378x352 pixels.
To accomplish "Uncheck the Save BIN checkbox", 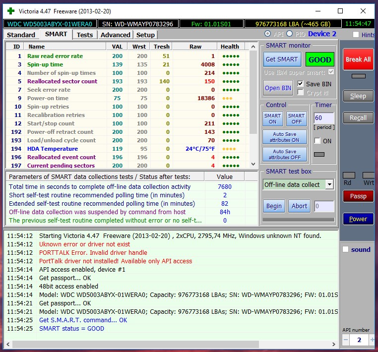I will pyautogui.click(x=301, y=84).
